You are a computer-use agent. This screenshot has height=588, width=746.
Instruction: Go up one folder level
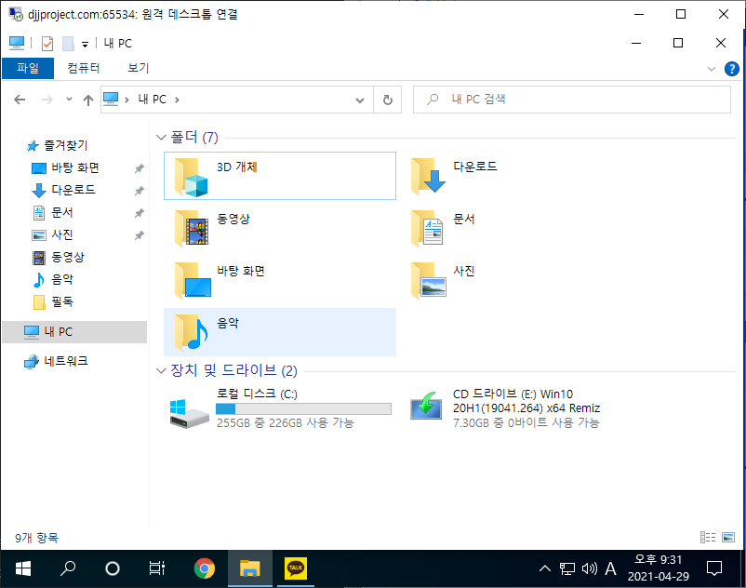(x=88, y=100)
